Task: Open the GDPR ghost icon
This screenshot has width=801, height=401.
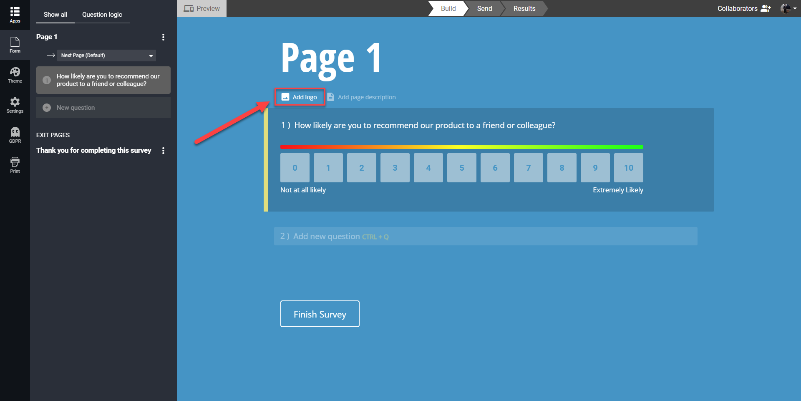Action: click(x=15, y=132)
